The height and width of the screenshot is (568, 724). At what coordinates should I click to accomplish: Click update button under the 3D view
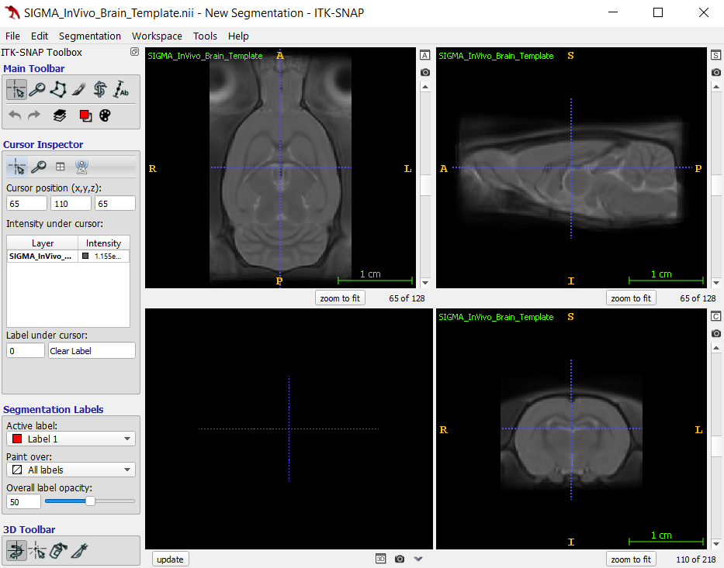[x=170, y=558]
